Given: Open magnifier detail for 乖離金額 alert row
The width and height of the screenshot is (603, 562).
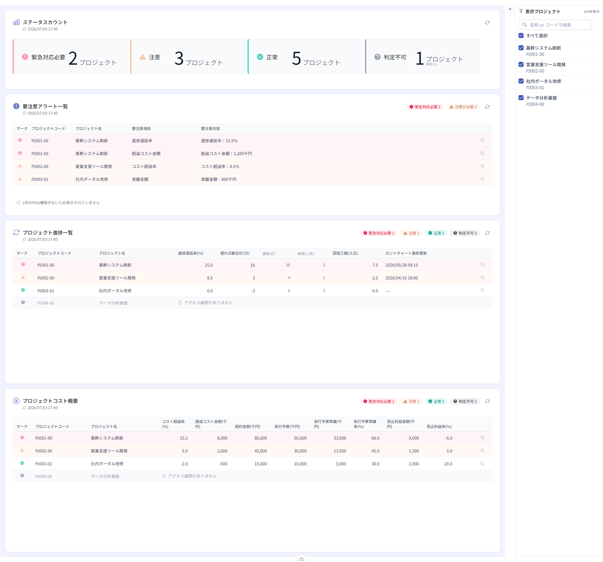Looking at the screenshot, I should (482, 179).
